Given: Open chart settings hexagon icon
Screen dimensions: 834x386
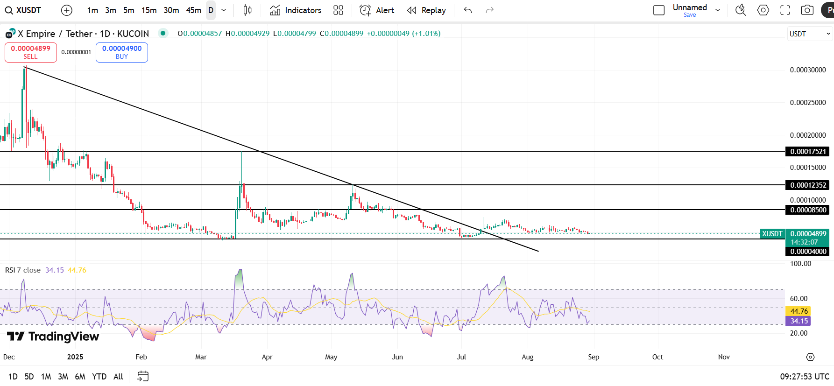Looking at the screenshot, I should point(763,10).
